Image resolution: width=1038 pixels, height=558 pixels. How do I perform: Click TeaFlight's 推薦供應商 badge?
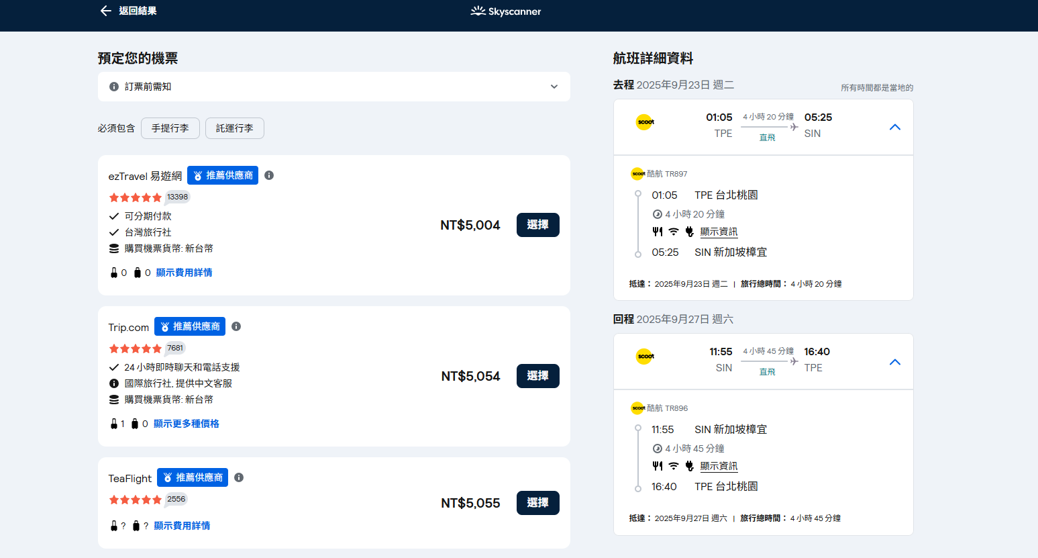coord(193,477)
